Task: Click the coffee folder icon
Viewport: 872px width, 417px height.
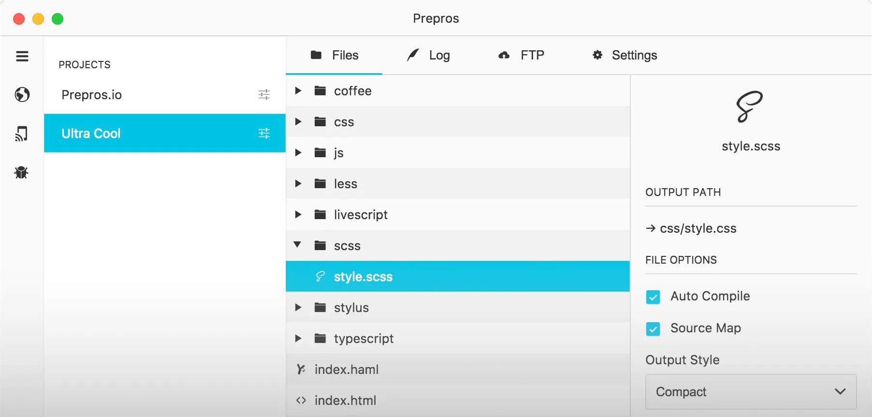Action: click(x=320, y=90)
